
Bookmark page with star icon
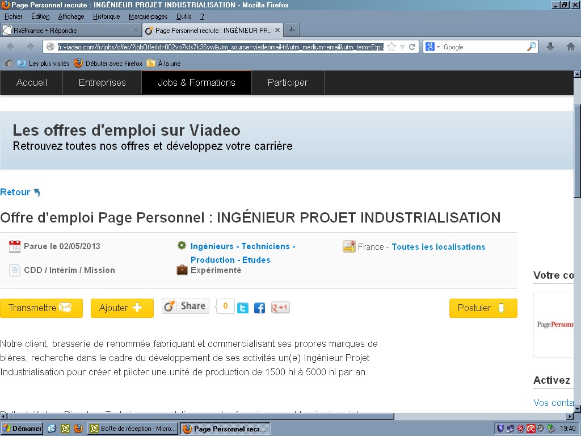point(391,47)
